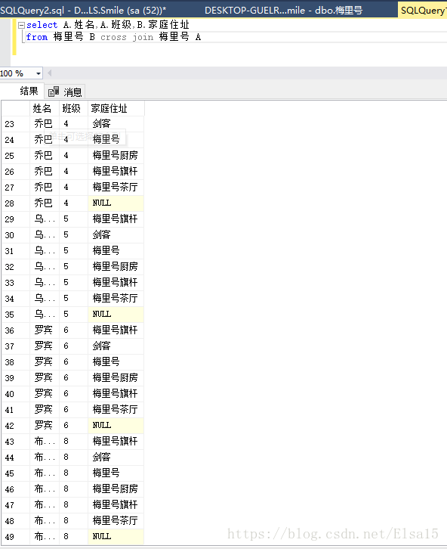Select row header 28
This screenshot has width=447, height=549.
(16, 203)
